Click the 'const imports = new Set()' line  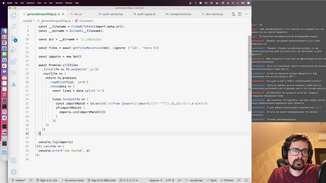coord(60,56)
